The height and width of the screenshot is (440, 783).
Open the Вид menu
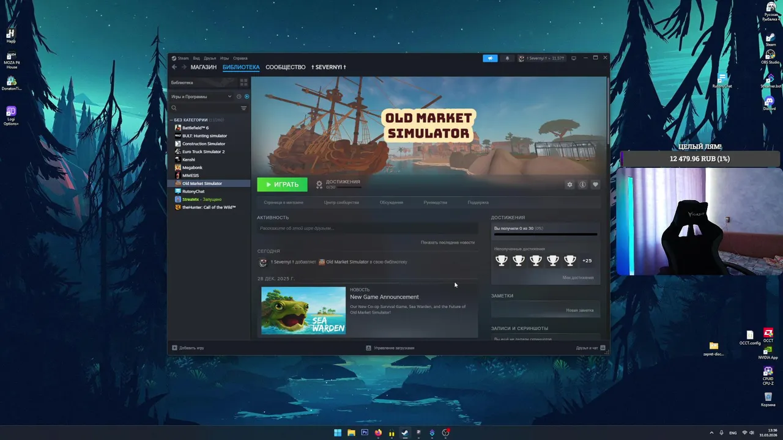(x=196, y=58)
